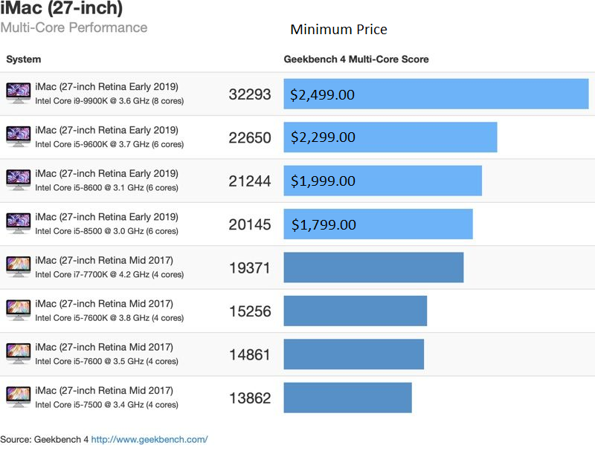
Task: Click the System column header
Action: click(x=24, y=59)
